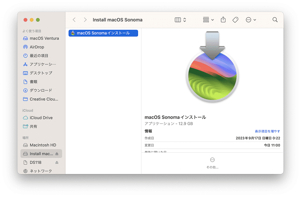Screen dimensions: 301x197
Task: Open the toolbar ellipsis action menu
Action: coord(251,20)
